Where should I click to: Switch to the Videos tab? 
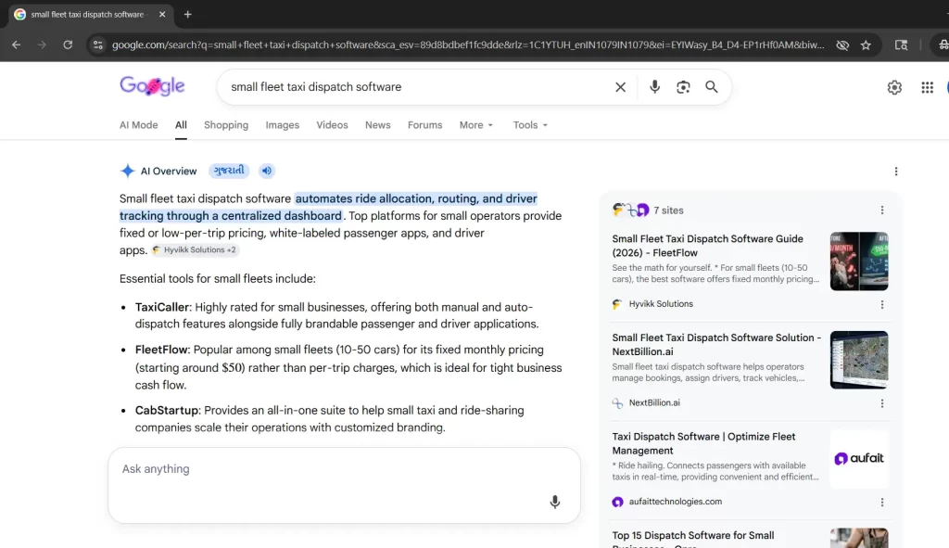tap(332, 125)
